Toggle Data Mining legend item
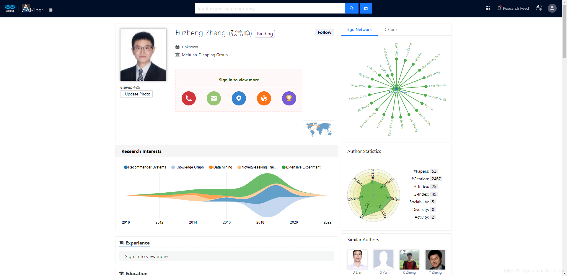Screen dimensions: 567x276 click(221, 167)
